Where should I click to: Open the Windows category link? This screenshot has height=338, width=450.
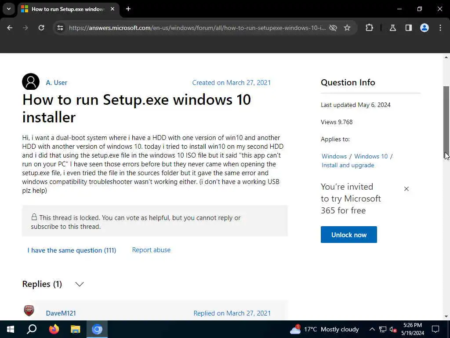[334, 156]
